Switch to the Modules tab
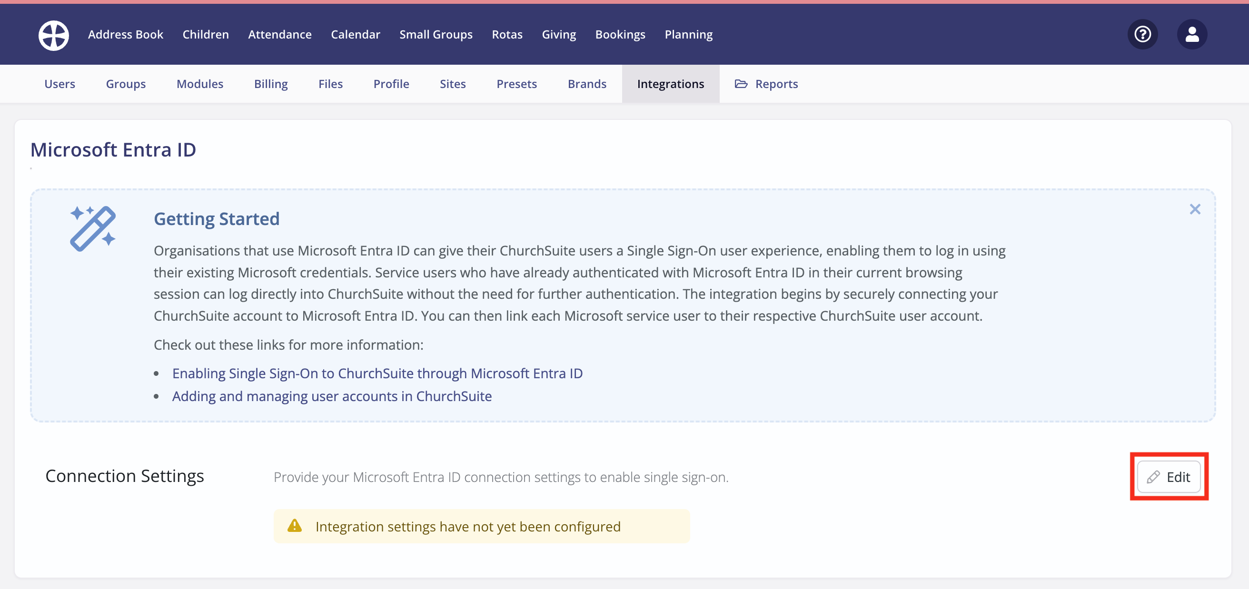1249x589 pixels. (200, 84)
